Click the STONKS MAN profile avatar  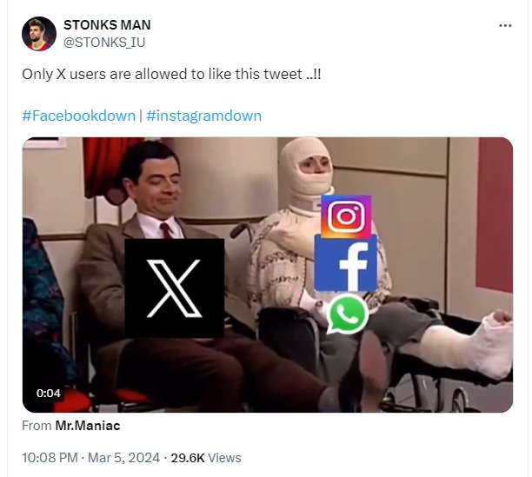(39, 34)
